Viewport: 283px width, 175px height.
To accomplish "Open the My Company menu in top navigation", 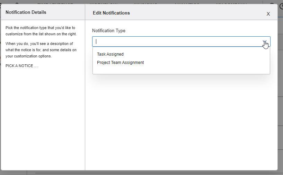I will 231,3.
